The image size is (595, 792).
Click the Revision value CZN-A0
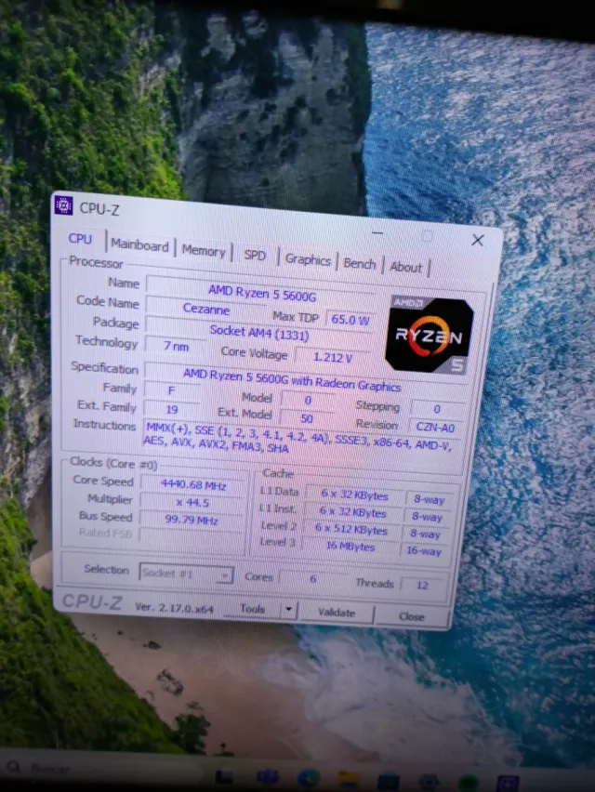click(x=435, y=428)
